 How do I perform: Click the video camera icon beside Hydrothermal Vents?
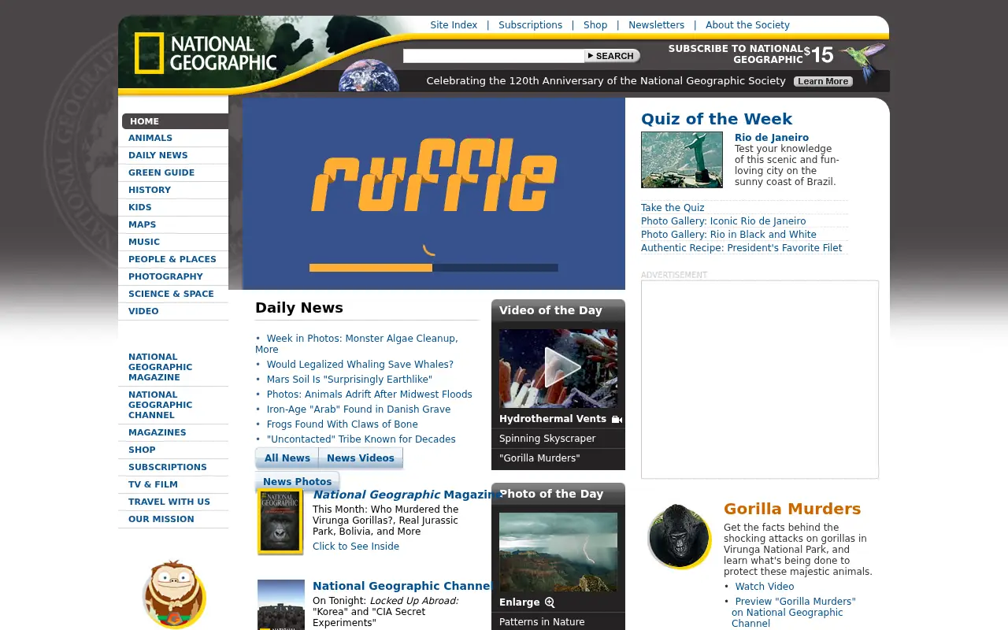click(617, 420)
